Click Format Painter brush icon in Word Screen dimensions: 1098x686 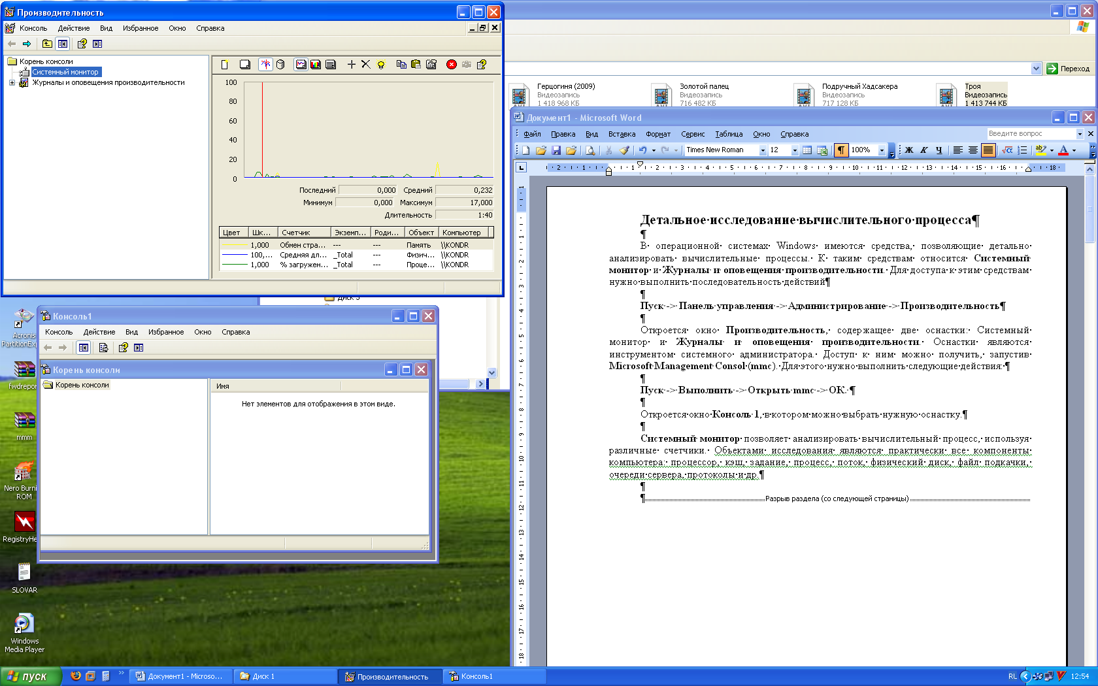tap(625, 150)
